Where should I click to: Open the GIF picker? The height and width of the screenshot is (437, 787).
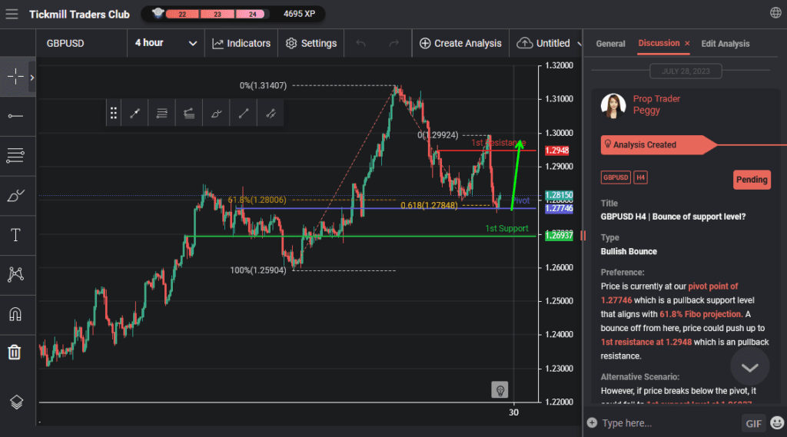point(753,423)
